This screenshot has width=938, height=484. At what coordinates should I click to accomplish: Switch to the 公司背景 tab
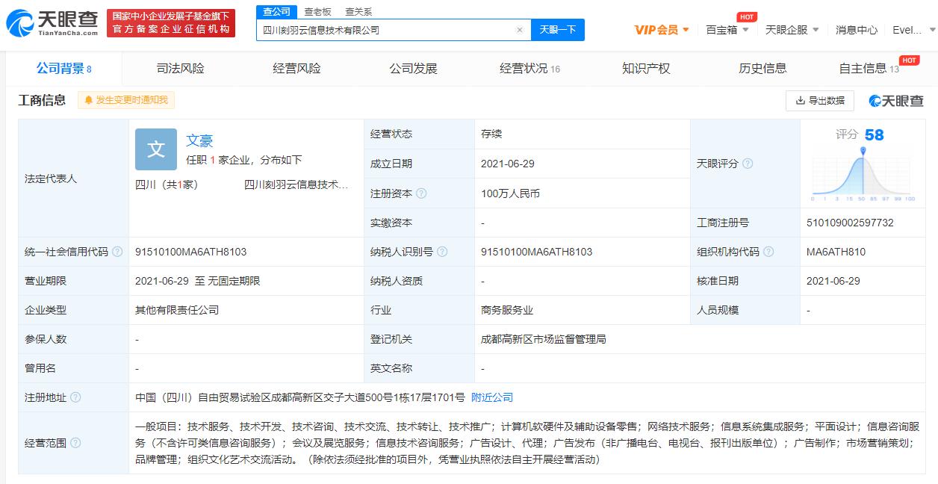tap(64, 69)
